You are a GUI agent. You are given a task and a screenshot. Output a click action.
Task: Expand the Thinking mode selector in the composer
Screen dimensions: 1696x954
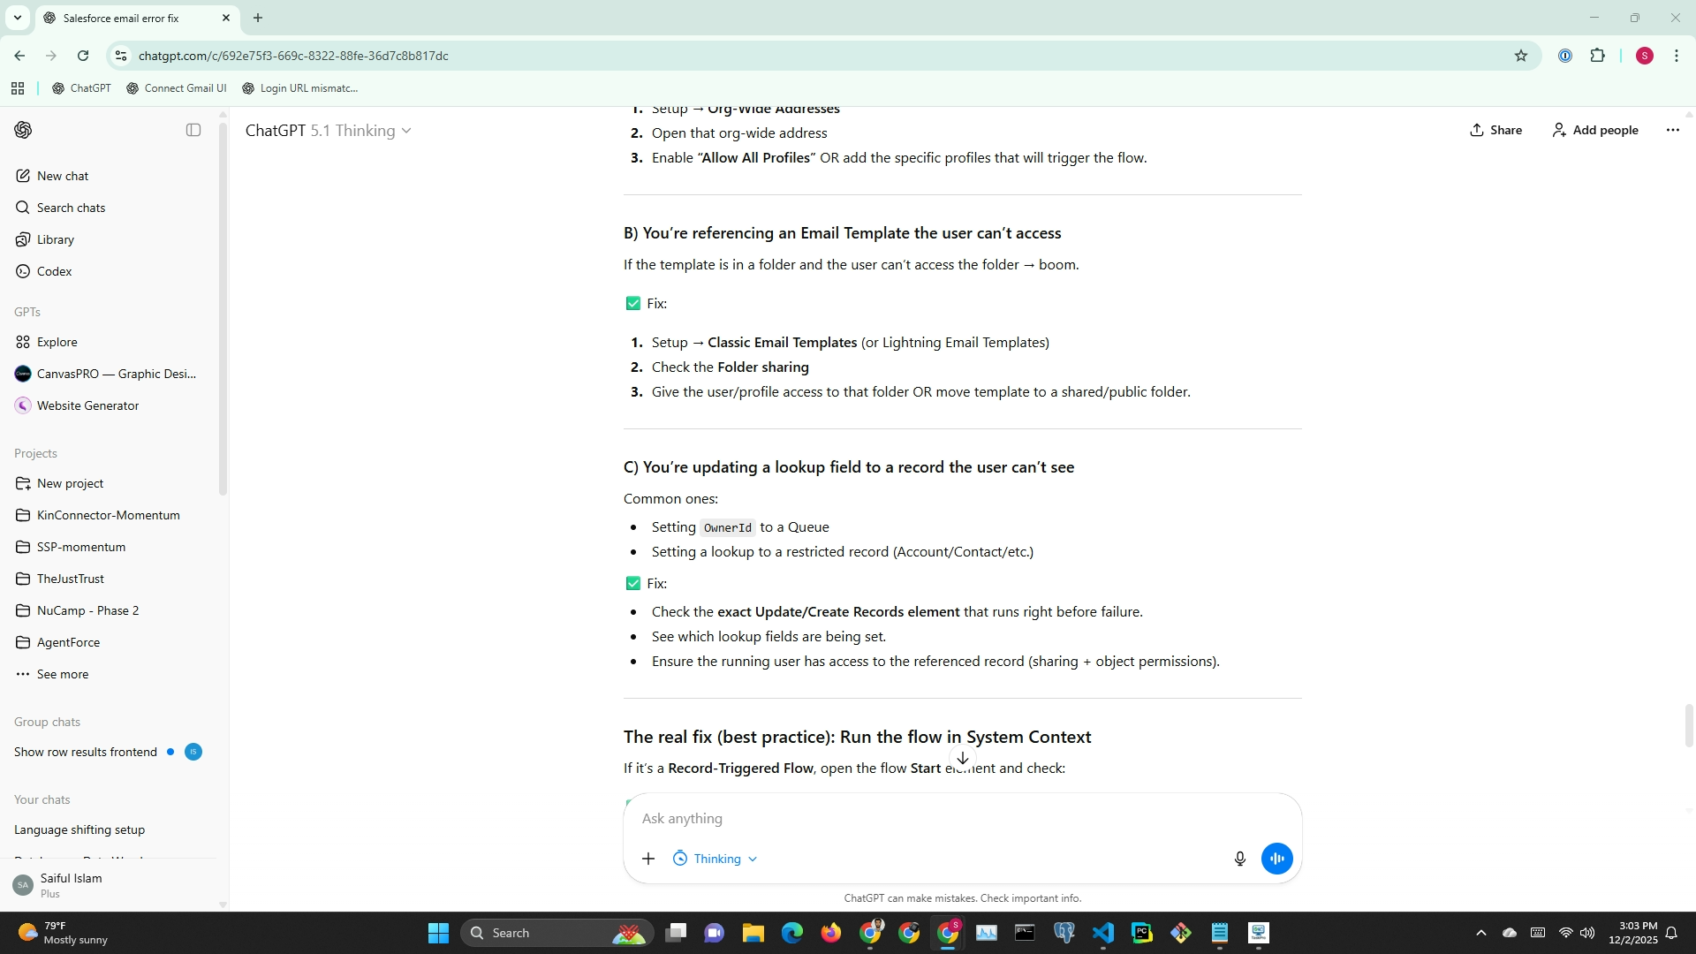[715, 859]
